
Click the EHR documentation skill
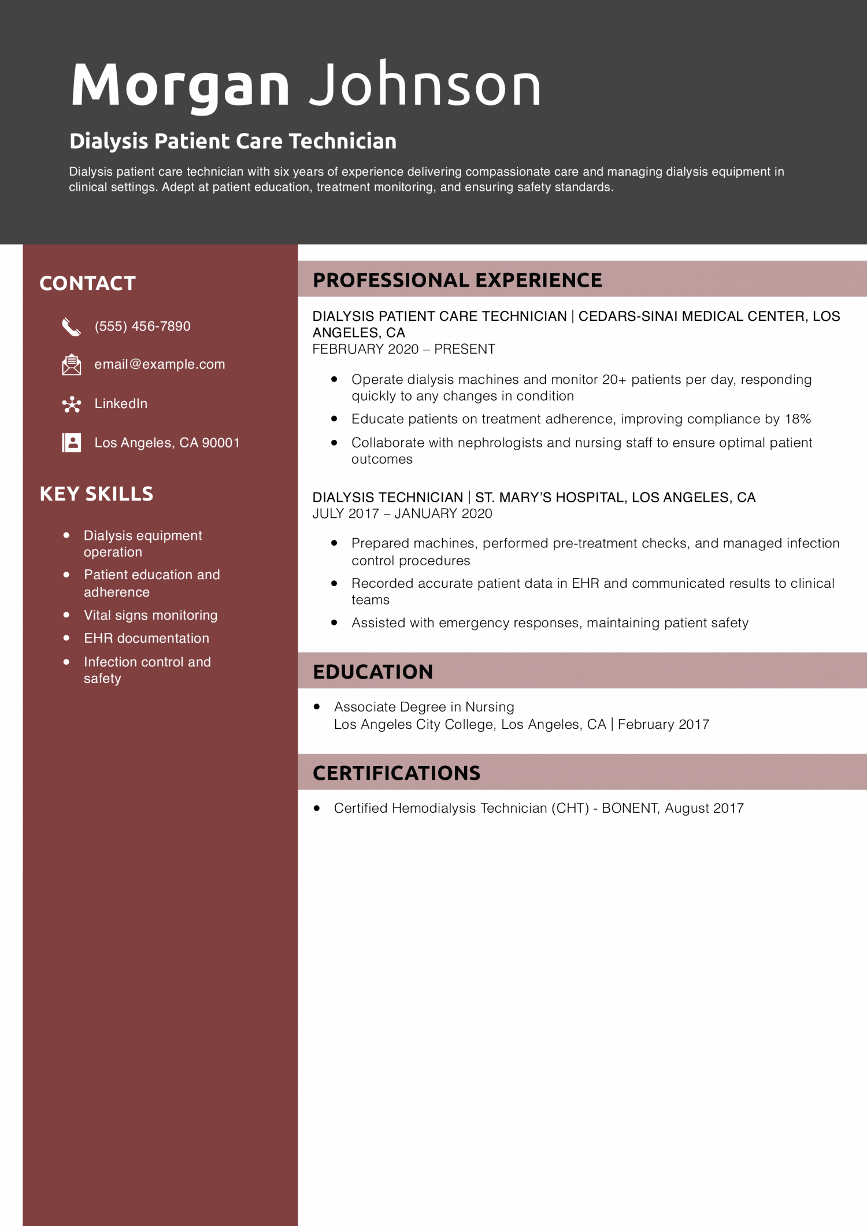(146, 638)
